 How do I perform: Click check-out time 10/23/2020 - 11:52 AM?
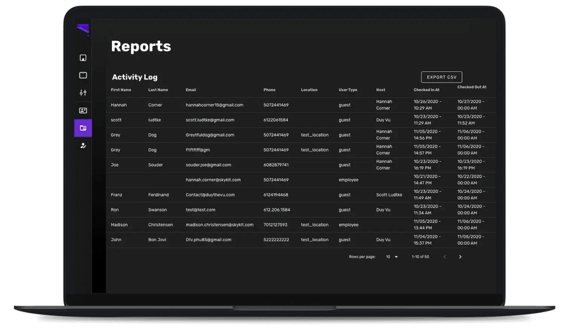point(471,120)
